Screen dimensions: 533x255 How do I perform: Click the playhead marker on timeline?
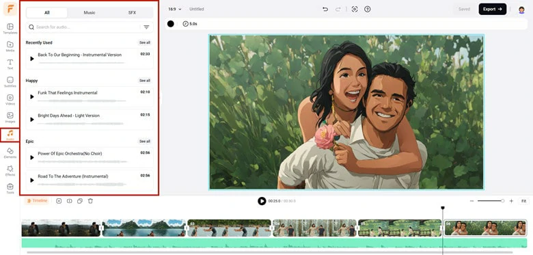pyautogui.click(x=443, y=208)
